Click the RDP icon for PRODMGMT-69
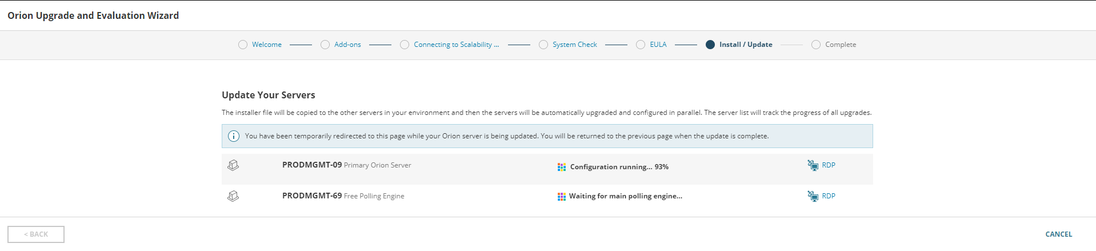The height and width of the screenshot is (251, 1096). pyautogui.click(x=813, y=196)
